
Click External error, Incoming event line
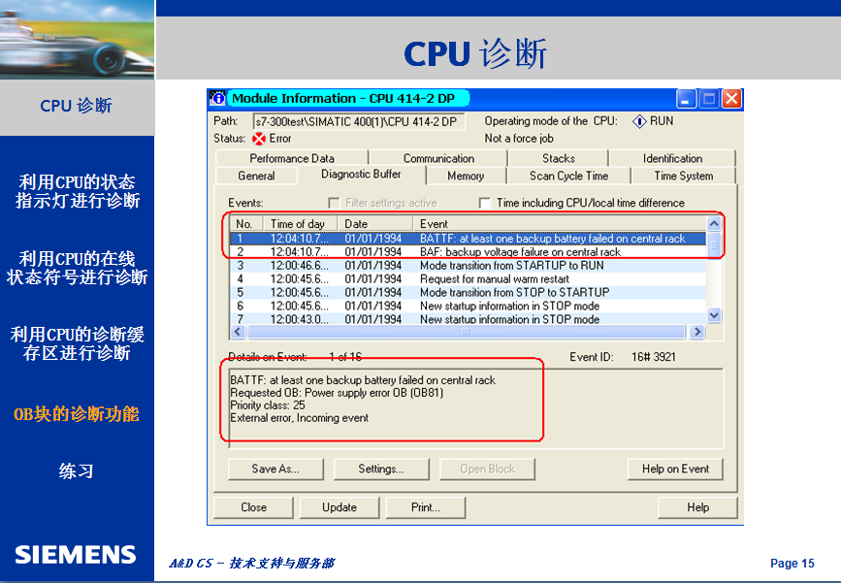300,418
